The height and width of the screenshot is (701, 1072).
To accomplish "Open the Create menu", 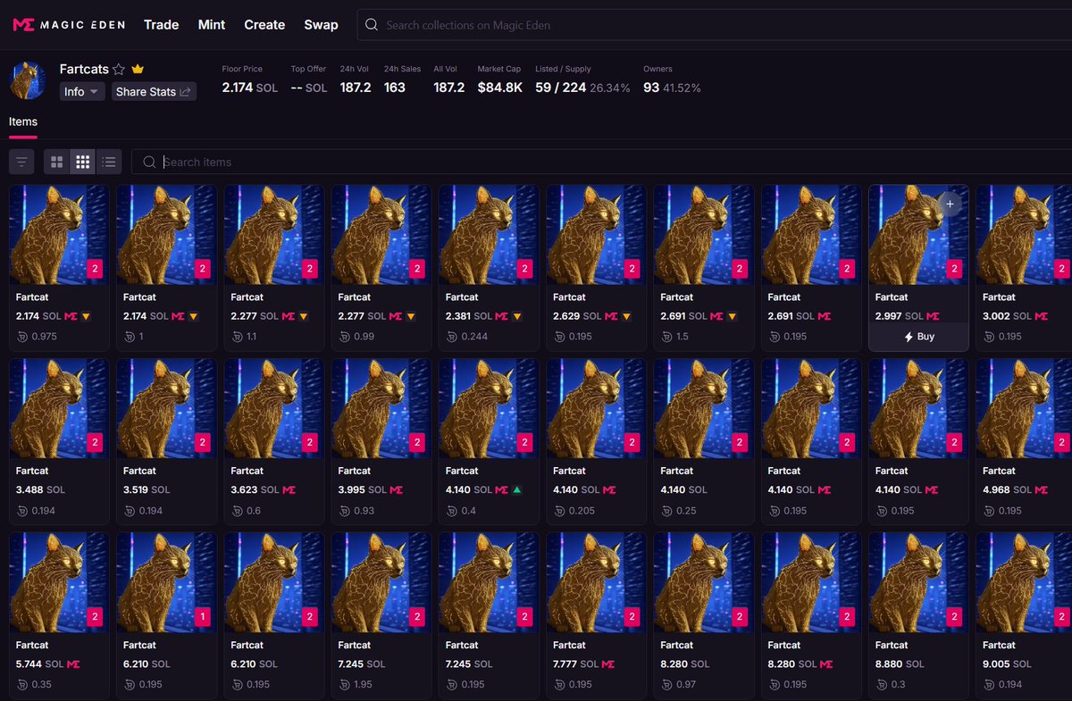I will [x=264, y=25].
